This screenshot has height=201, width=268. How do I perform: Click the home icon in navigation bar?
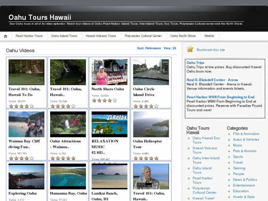6,36
